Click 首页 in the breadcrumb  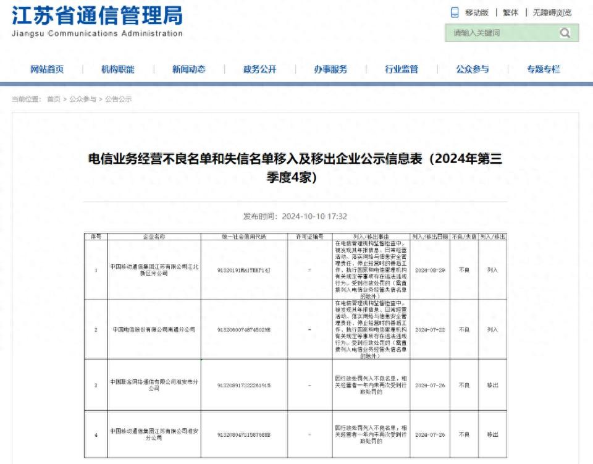tap(54, 99)
